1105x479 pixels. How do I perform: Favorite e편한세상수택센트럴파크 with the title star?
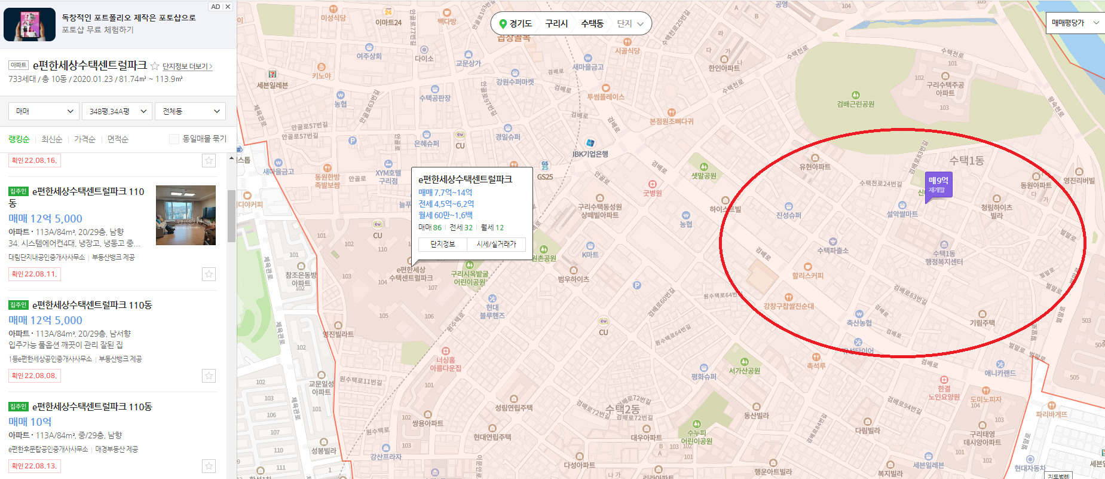[x=155, y=66]
